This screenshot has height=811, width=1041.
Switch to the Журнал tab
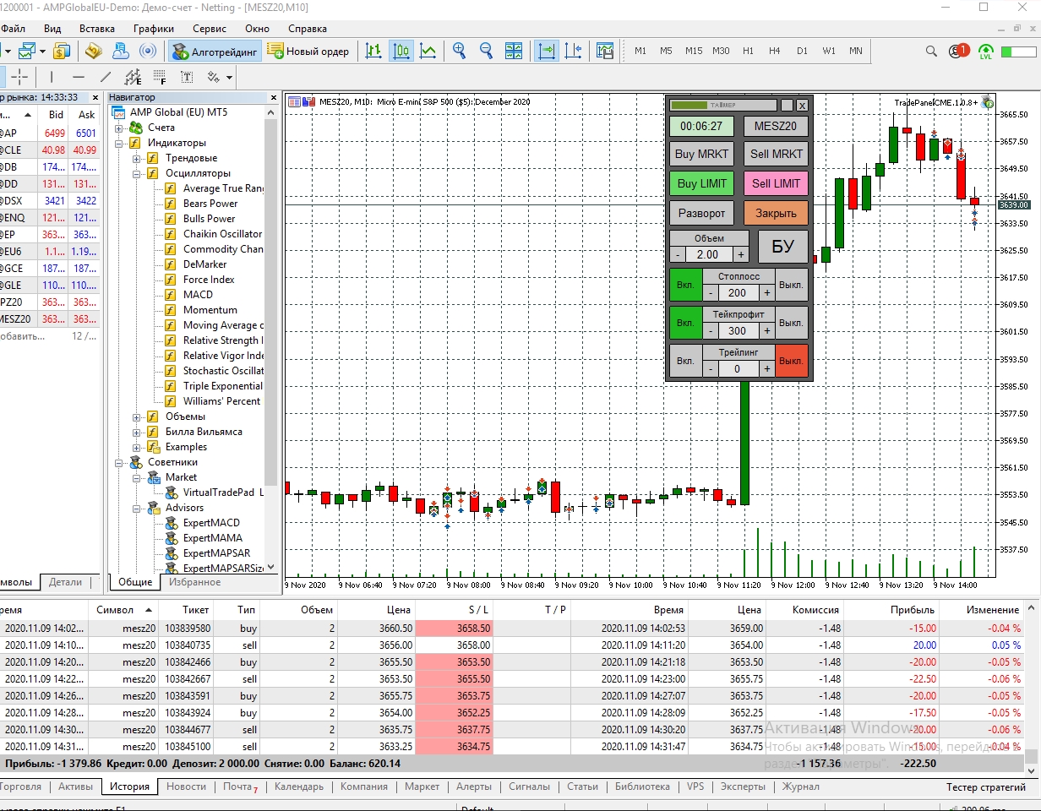(x=800, y=787)
